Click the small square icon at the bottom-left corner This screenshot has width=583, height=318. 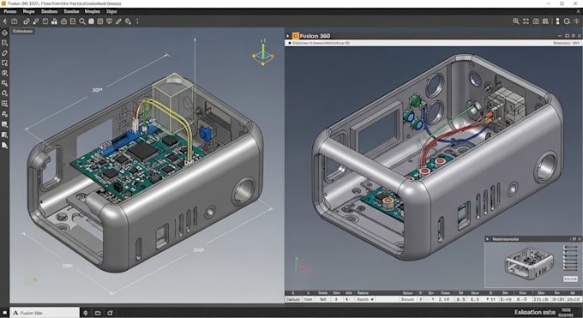[4, 313]
